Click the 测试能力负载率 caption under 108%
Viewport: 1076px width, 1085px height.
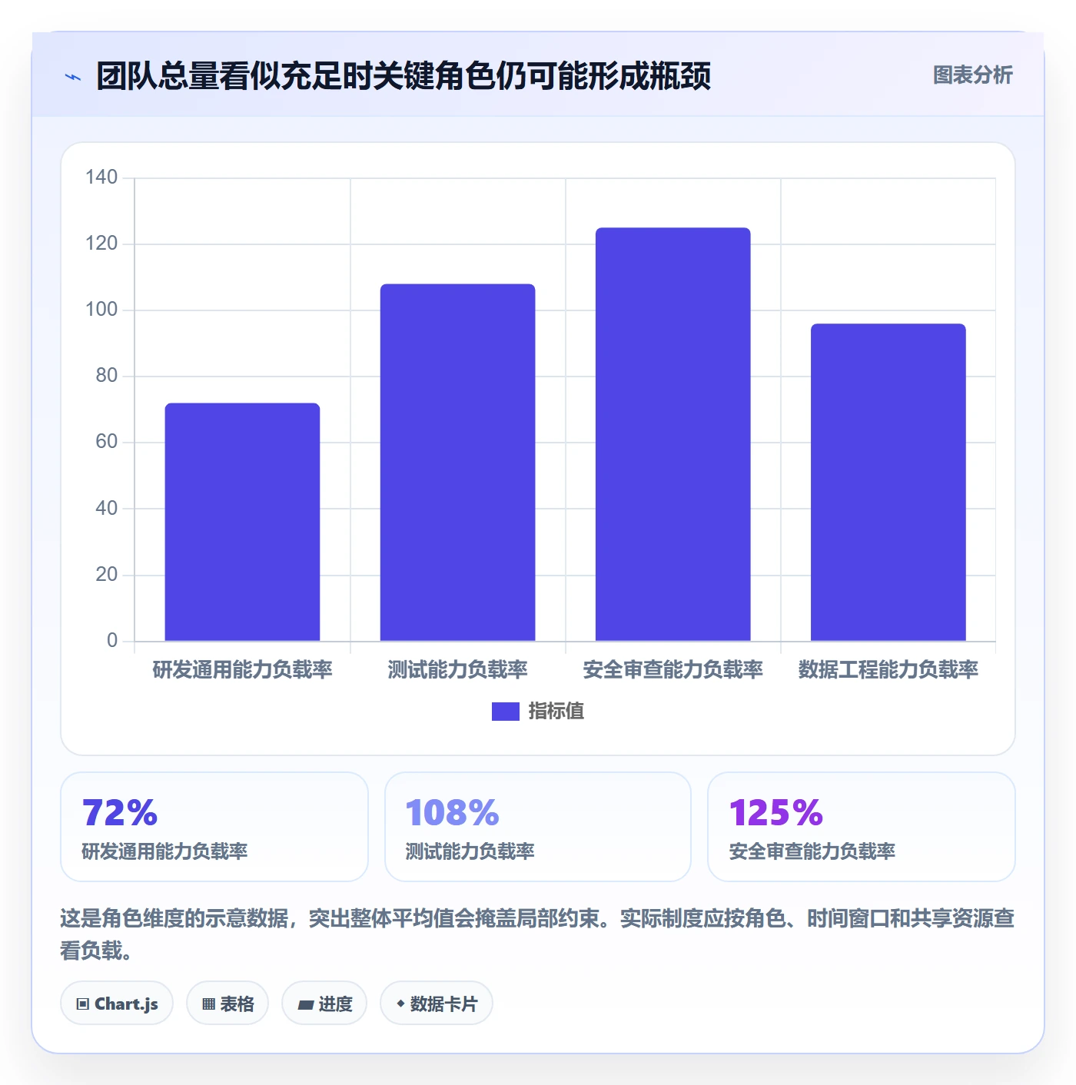point(470,851)
